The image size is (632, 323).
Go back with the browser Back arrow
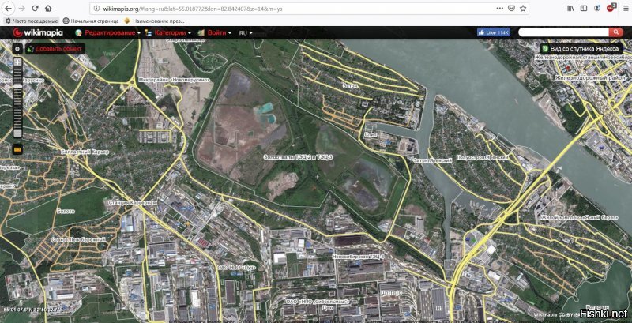click(9, 8)
